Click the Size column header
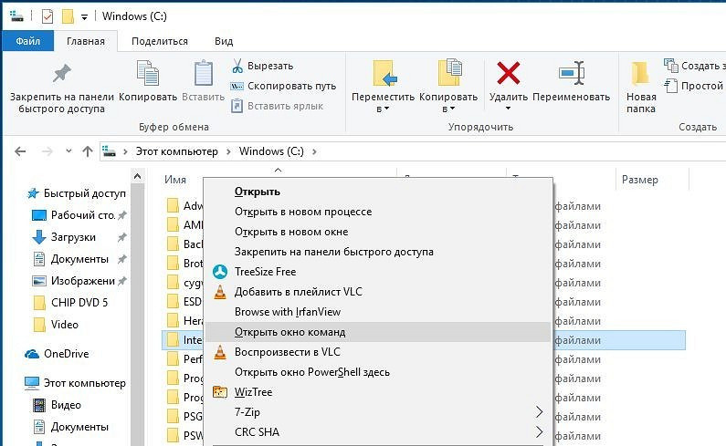 [639, 180]
